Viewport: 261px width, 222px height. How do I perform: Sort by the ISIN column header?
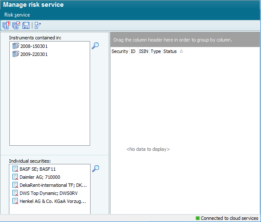point(144,51)
